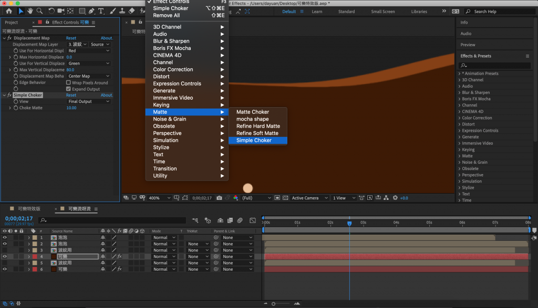Click About for Simple Choker effect
This screenshot has width=538, height=308.
[107, 95]
